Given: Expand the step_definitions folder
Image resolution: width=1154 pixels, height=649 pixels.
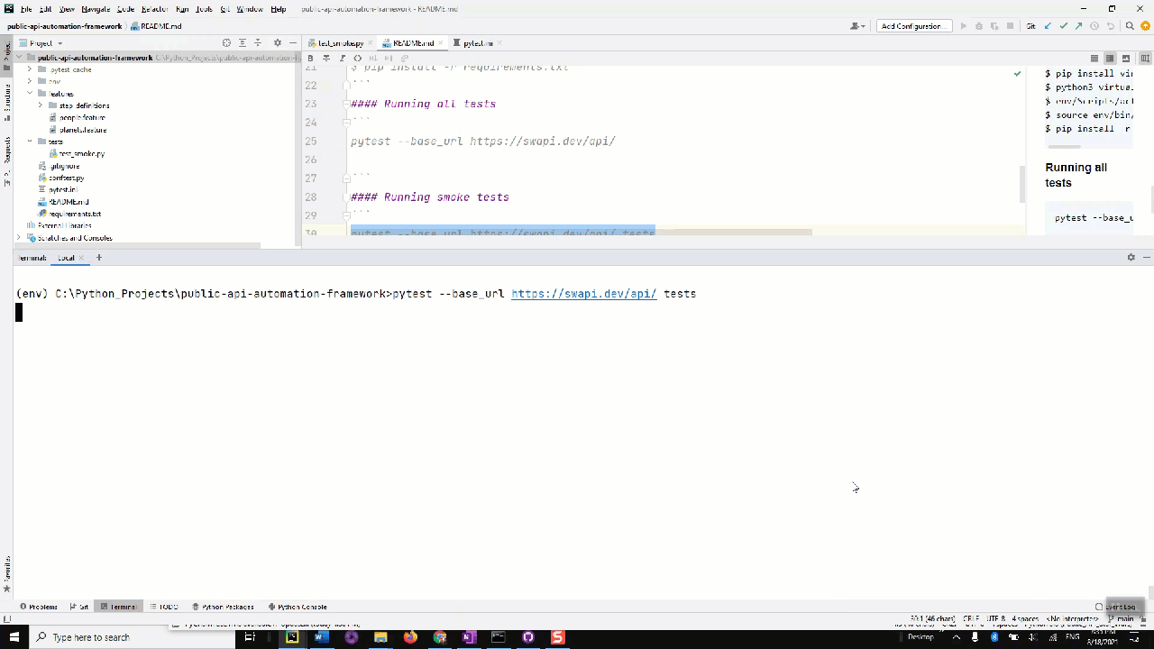Looking at the screenshot, I should [x=41, y=105].
